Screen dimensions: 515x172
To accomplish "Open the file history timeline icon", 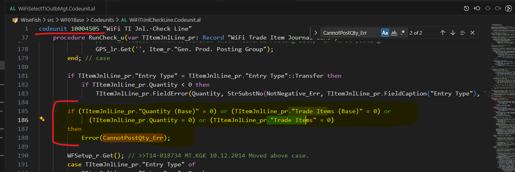I will tap(466, 8).
